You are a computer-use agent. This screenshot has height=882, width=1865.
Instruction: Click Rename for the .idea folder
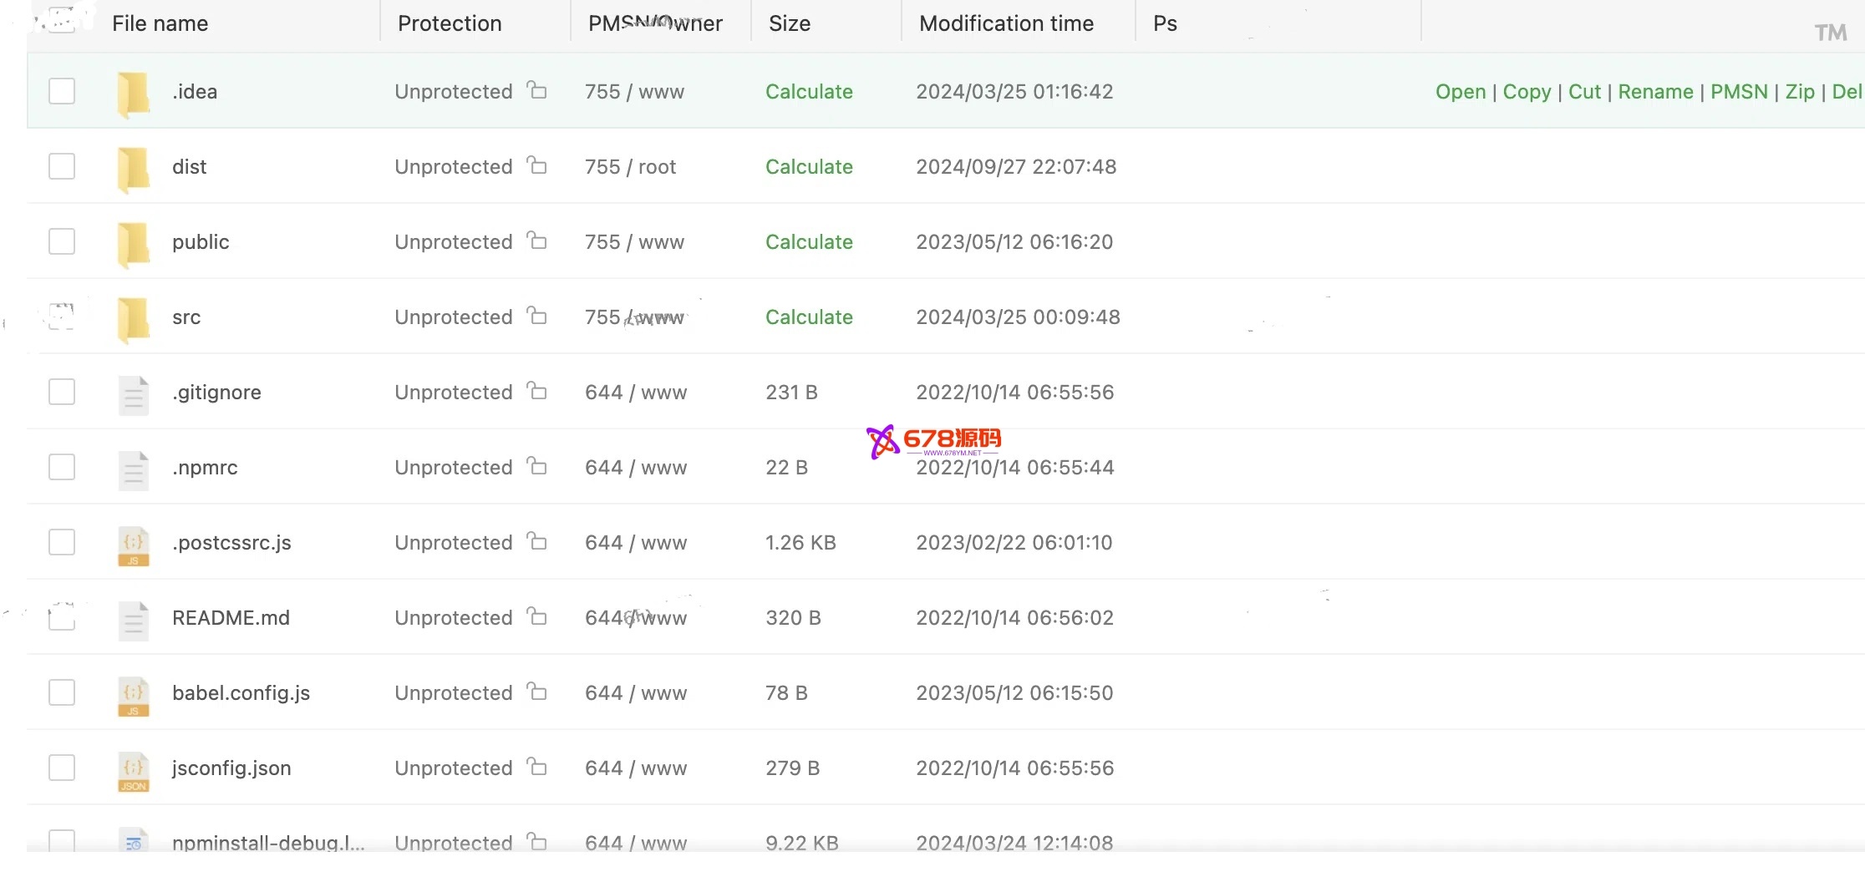pyautogui.click(x=1655, y=92)
